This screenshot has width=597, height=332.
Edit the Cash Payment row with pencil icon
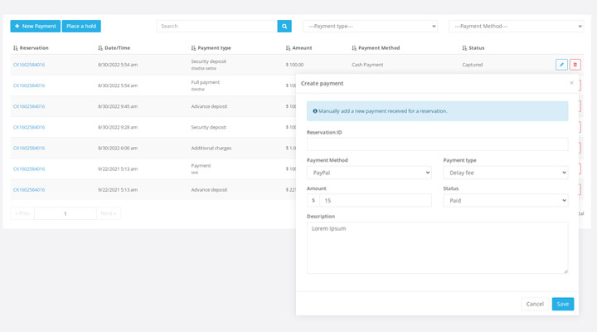(x=561, y=65)
